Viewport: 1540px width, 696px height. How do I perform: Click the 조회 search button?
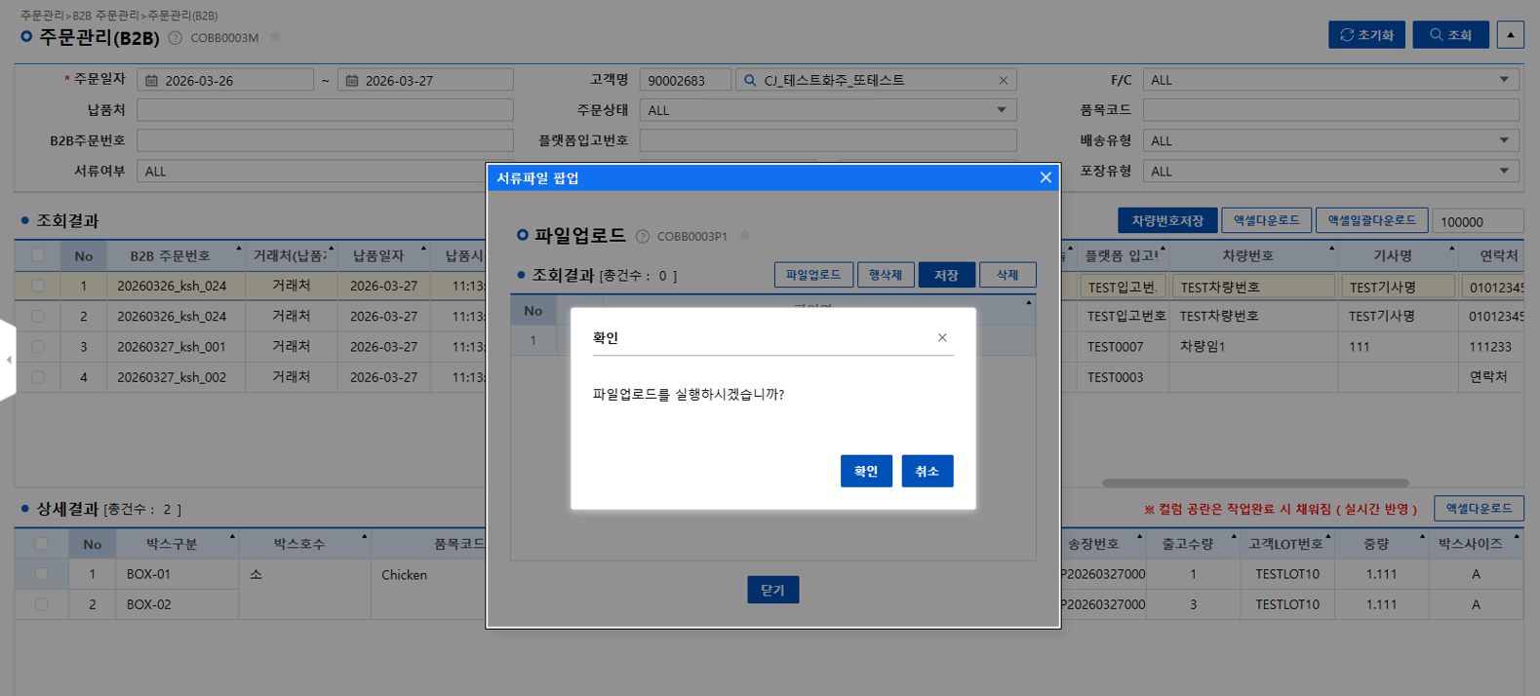[1451, 34]
